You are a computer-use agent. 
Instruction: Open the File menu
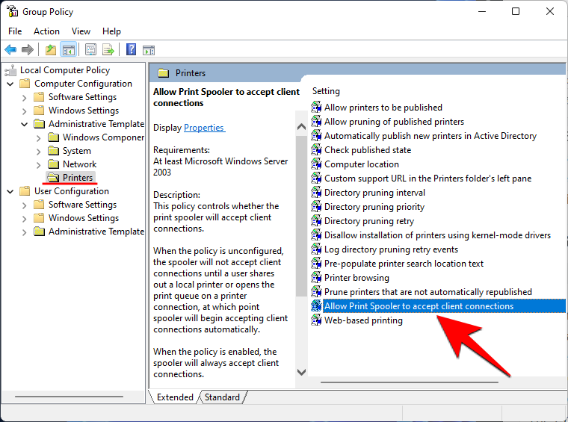pyautogui.click(x=15, y=31)
